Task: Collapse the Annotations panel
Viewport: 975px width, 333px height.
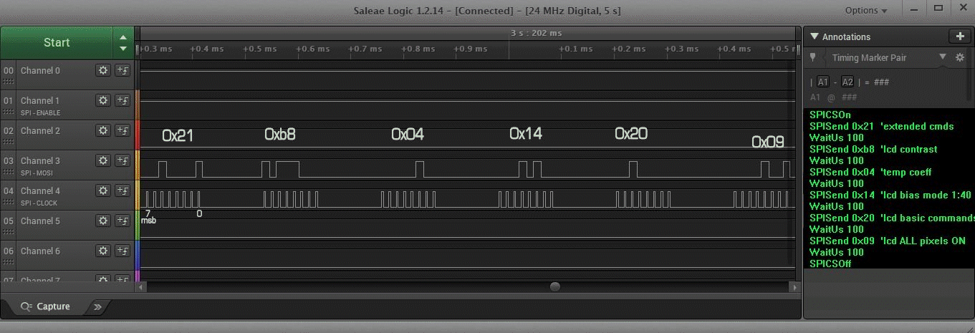Action: click(814, 37)
